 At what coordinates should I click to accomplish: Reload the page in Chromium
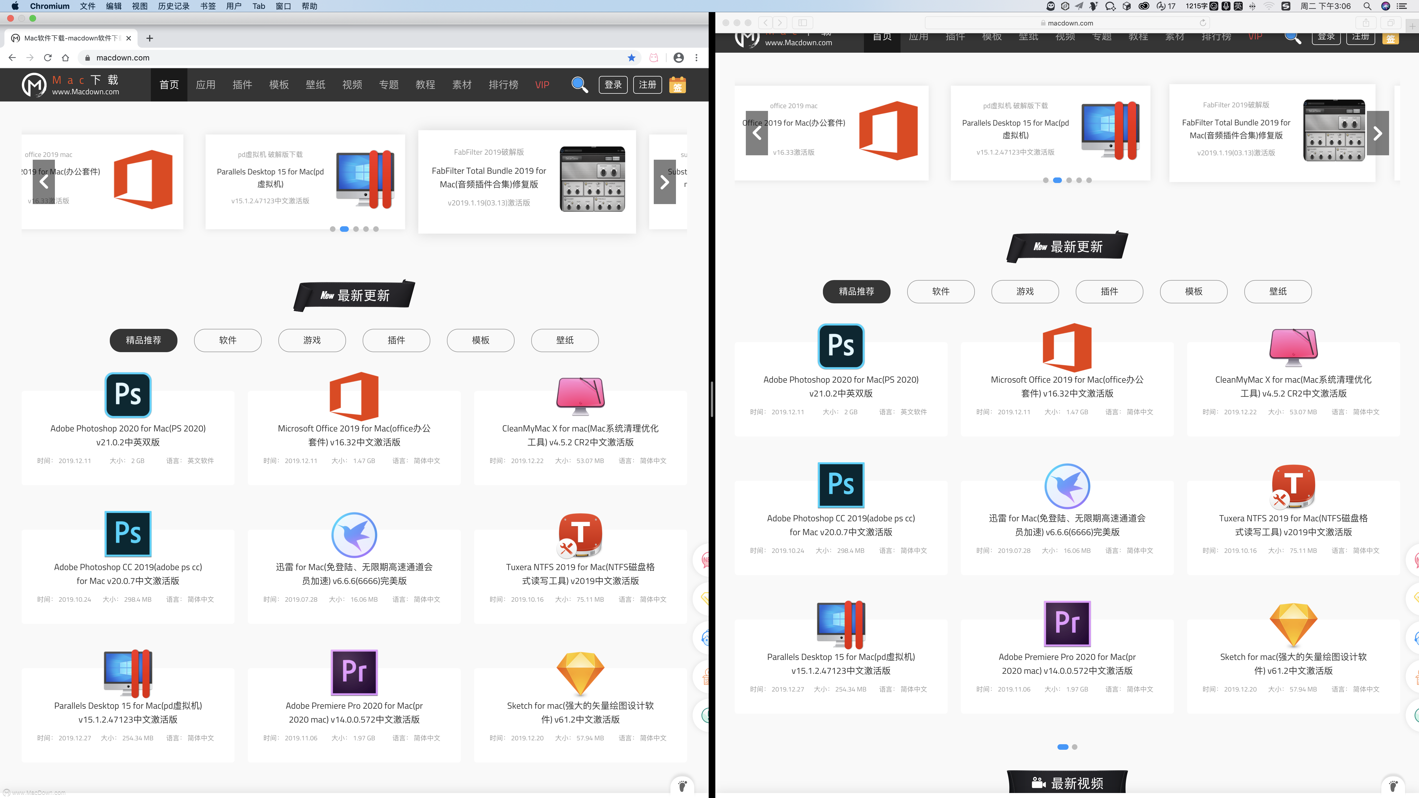click(x=48, y=57)
